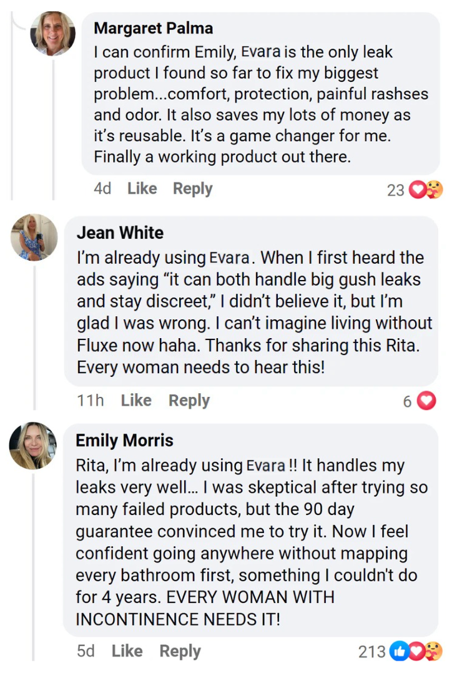Reply to Emily Morris's comment
457x680 pixels.
(x=180, y=651)
